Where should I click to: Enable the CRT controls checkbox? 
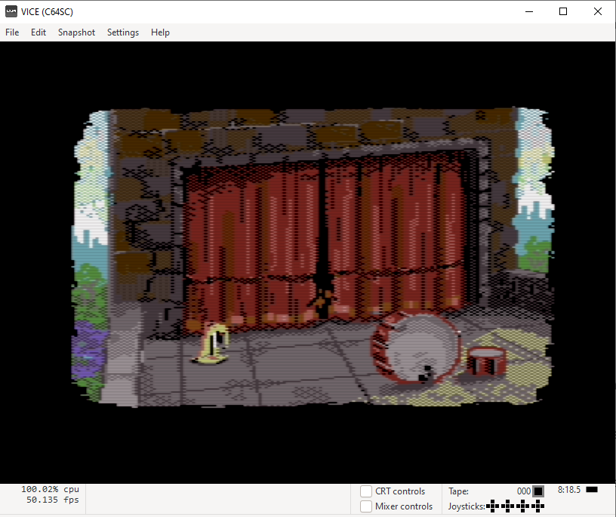(x=366, y=491)
